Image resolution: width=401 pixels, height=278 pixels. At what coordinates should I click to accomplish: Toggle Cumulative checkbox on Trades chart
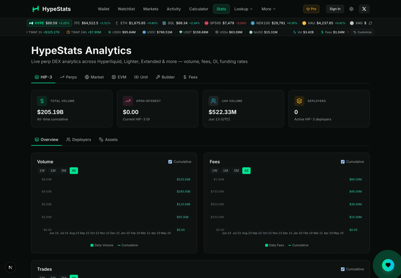[343, 269]
